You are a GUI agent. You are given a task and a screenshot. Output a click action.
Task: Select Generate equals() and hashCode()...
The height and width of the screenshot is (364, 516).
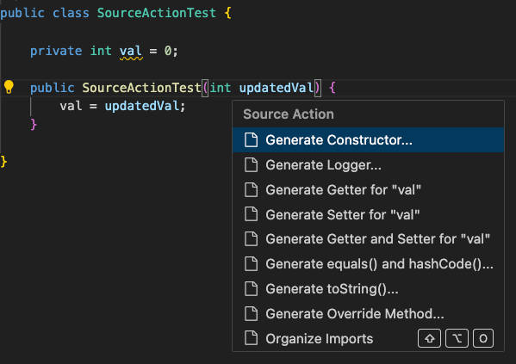point(368,264)
